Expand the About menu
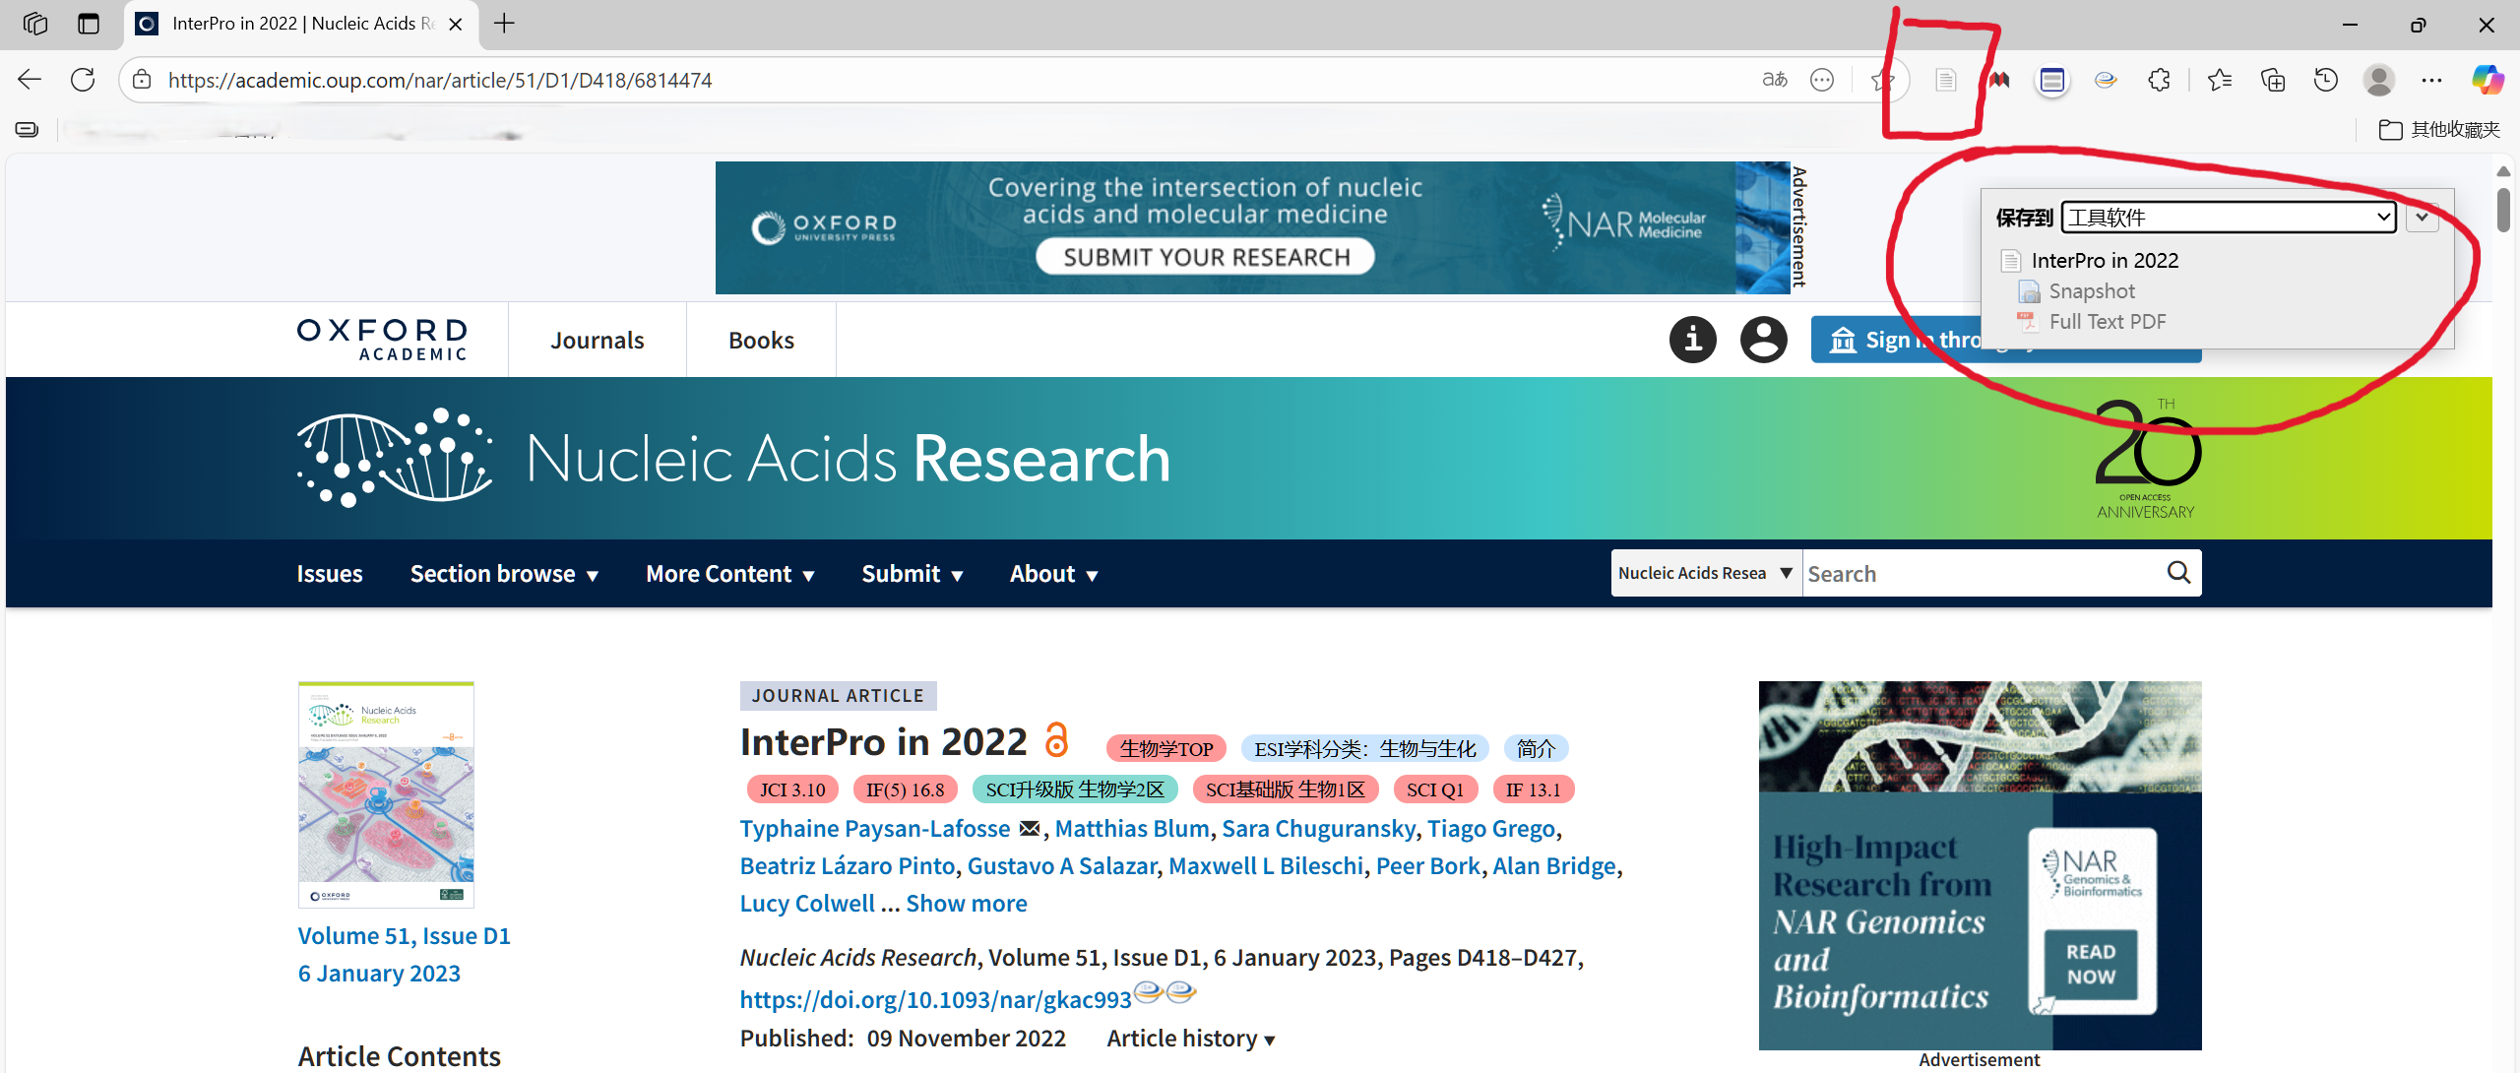Image resolution: width=2520 pixels, height=1073 pixels. 1053,574
